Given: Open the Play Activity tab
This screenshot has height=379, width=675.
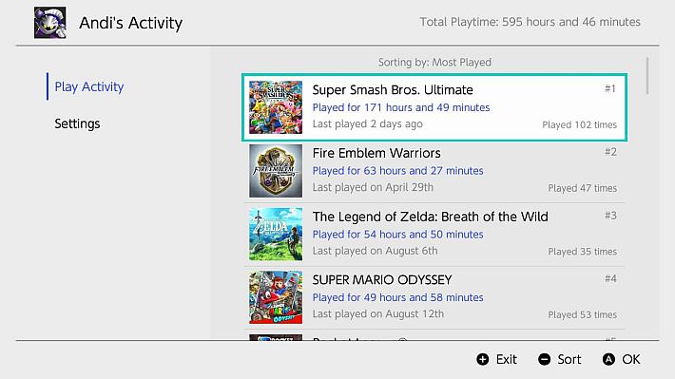Looking at the screenshot, I should point(89,86).
